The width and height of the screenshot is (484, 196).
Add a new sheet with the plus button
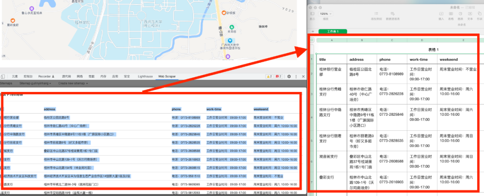tap(313, 31)
